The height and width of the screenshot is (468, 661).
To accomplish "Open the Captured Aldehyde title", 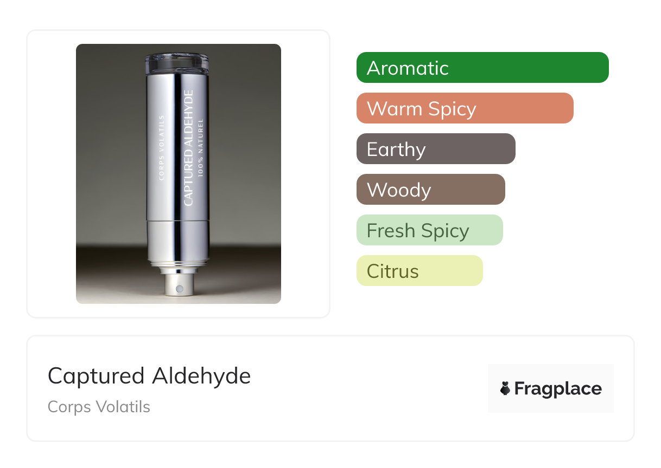I will (x=149, y=376).
